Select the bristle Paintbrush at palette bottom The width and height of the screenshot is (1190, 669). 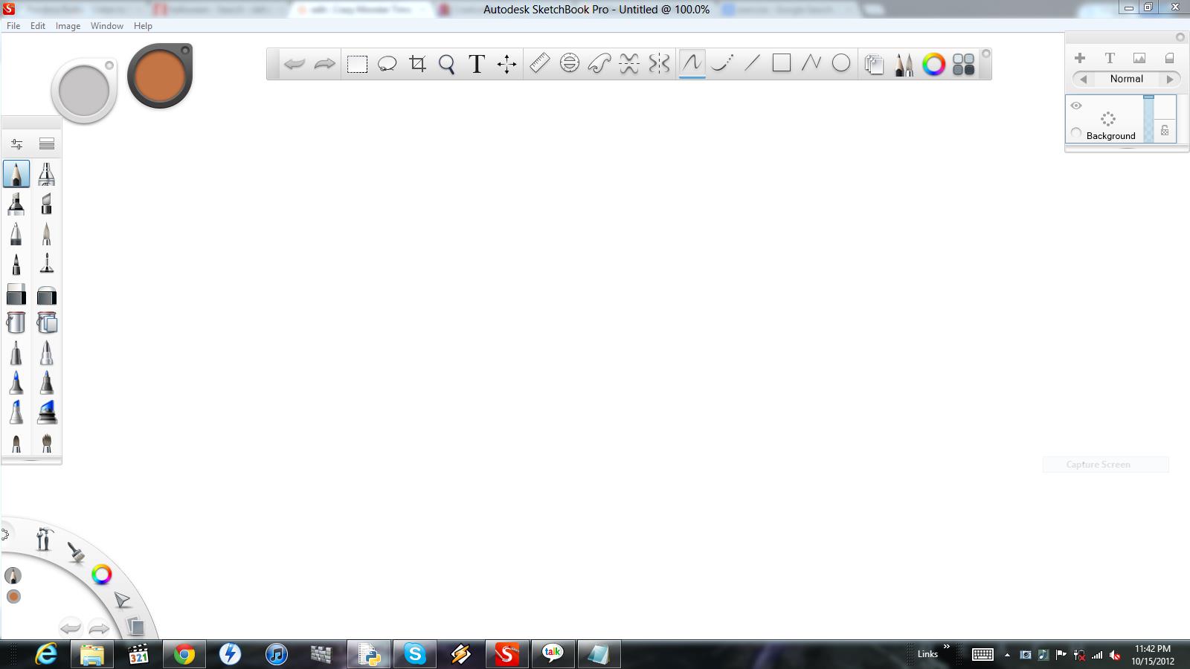[46, 443]
